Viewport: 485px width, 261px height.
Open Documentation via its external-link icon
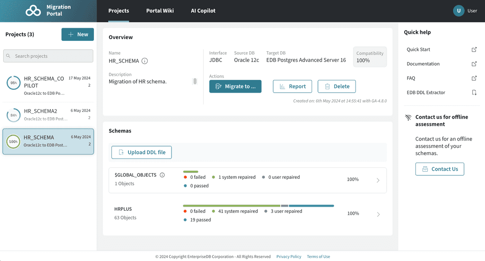(474, 64)
